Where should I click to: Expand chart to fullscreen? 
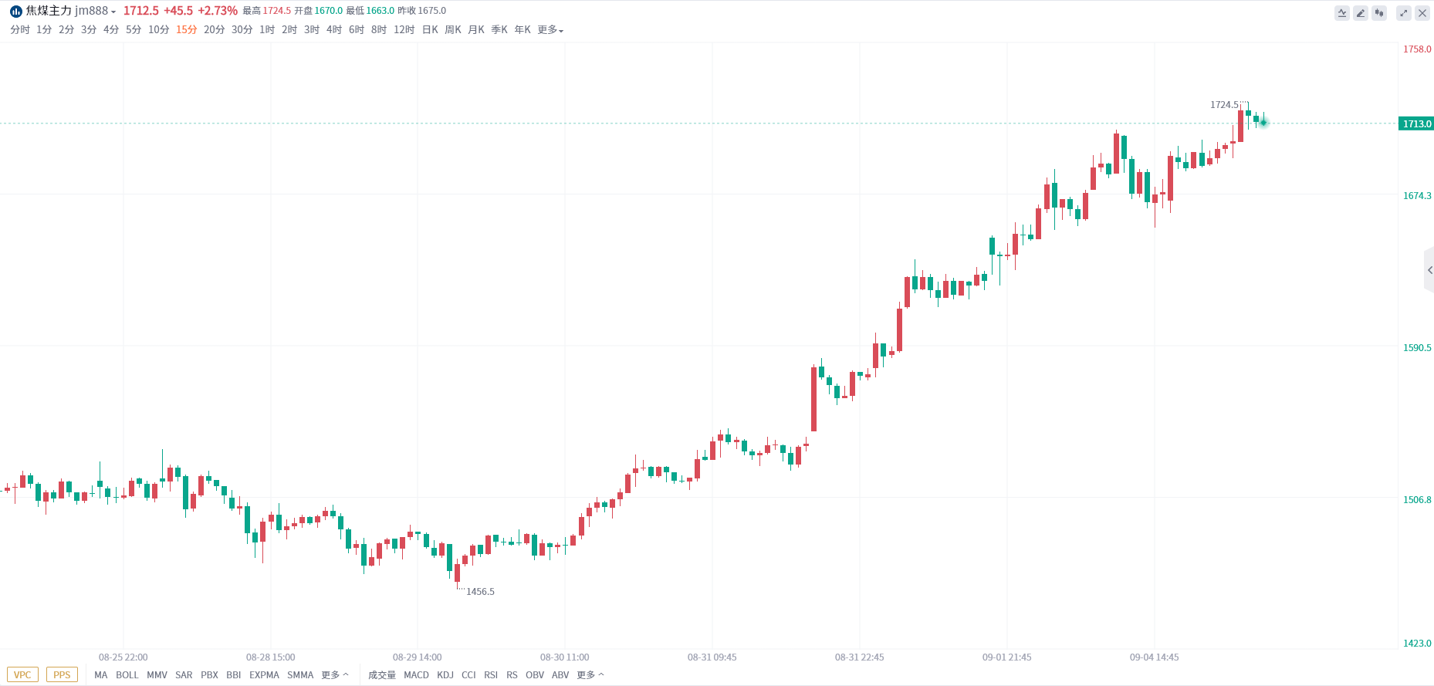coord(1404,13)
